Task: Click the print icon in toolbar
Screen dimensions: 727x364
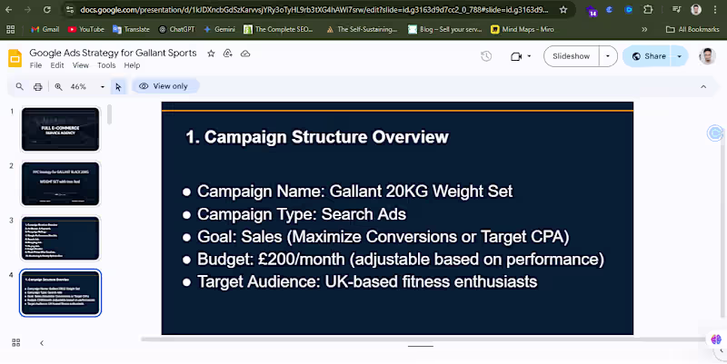Action: (x=38, y=86)
